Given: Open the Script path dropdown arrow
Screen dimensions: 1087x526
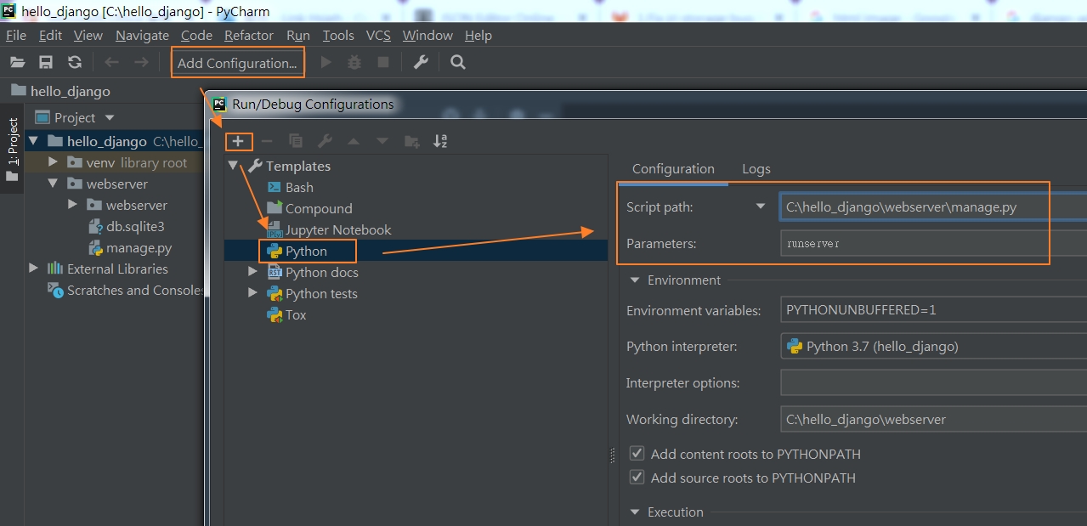Looking at the screenshot, I should click(759, 206).
